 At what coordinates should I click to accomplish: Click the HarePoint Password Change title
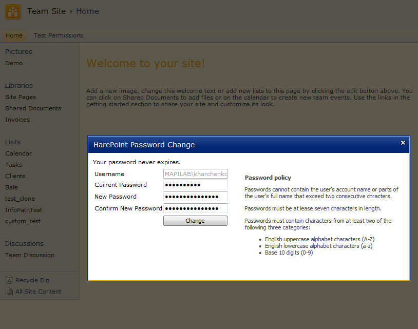144,145
